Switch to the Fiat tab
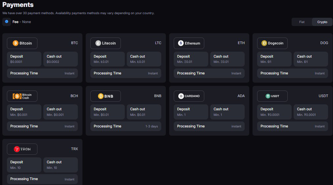 [x=302, y=22]
